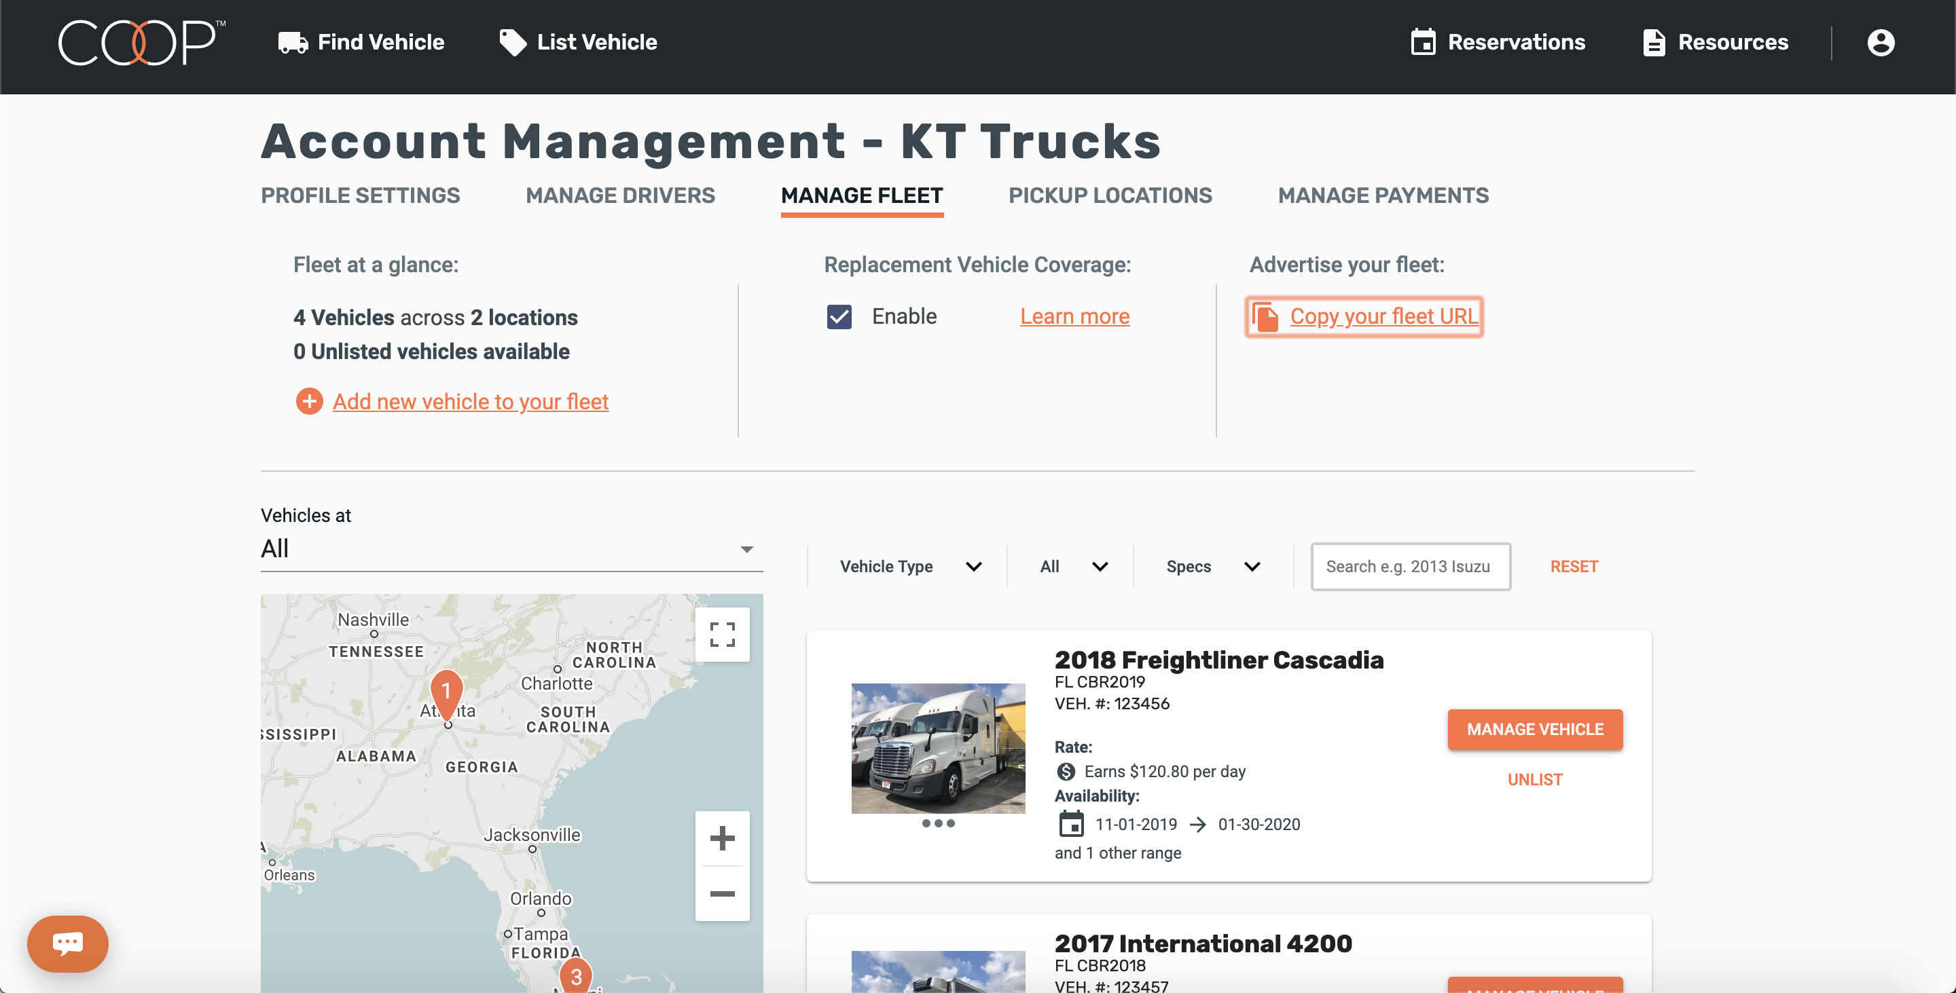Click Copy your fleet URL link

tap(1383, 316)
